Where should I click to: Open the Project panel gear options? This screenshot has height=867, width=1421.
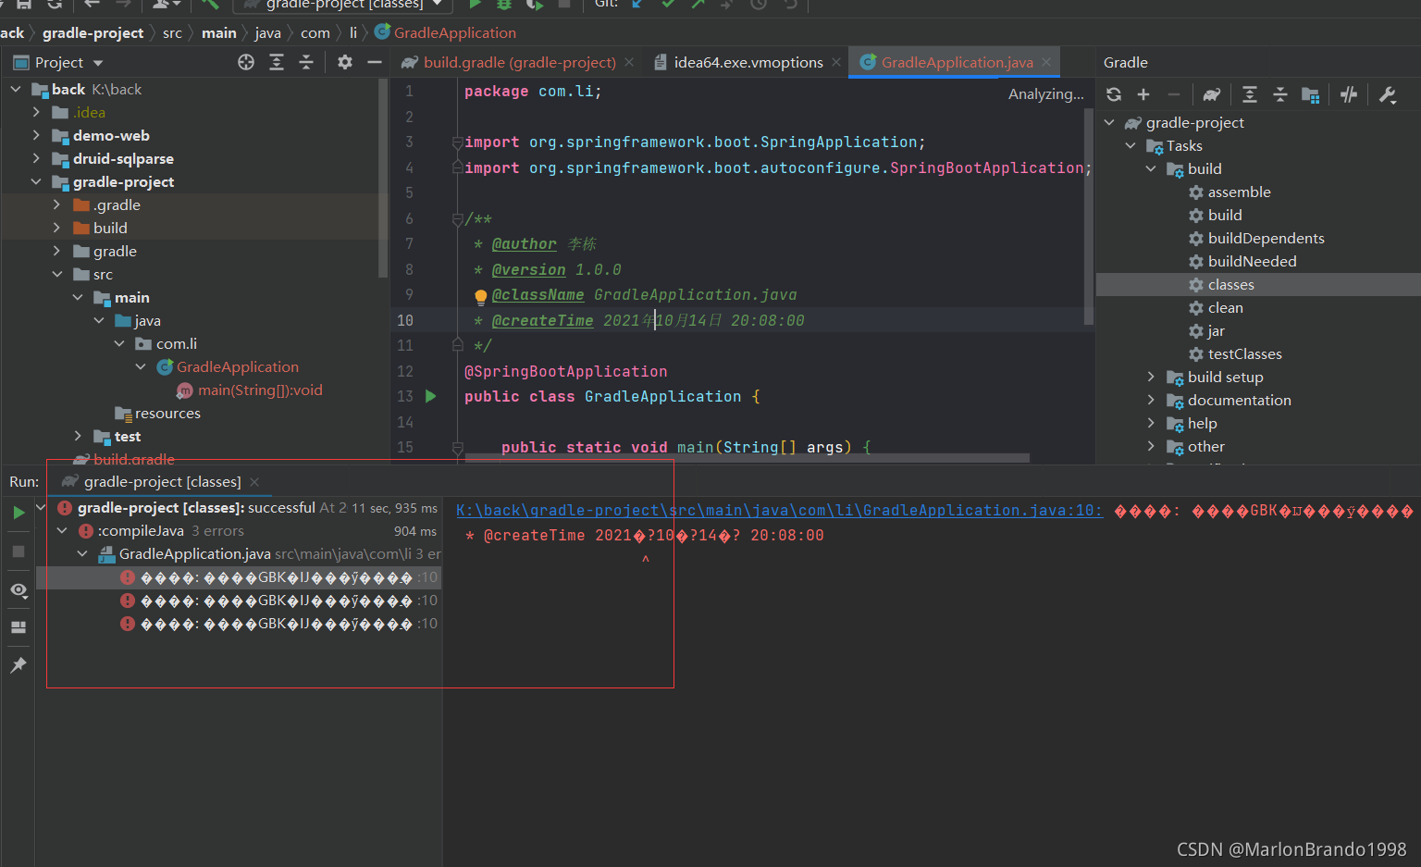click(345, 62)
